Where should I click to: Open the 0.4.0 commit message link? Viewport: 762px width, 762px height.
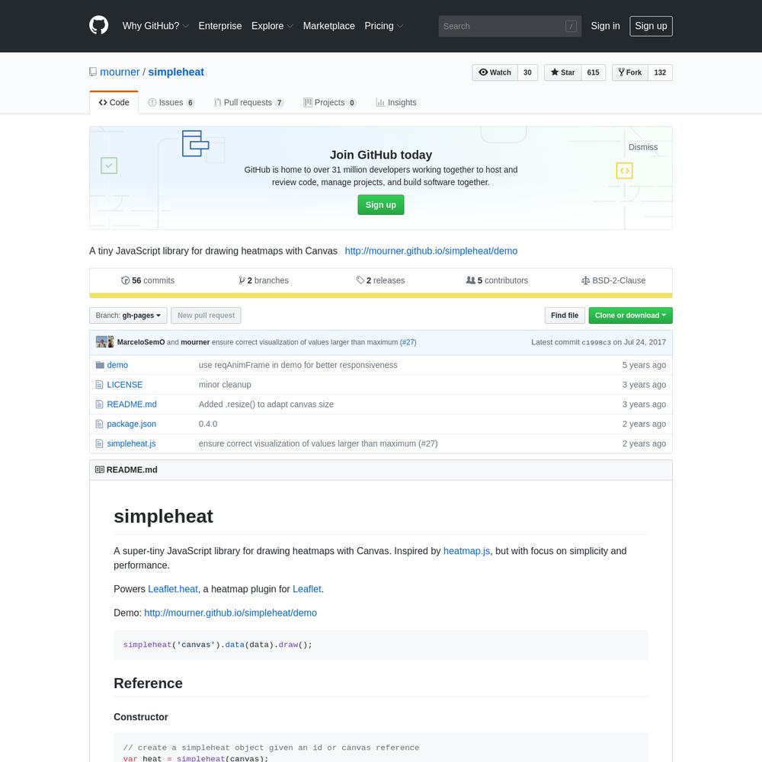point(208,424)
